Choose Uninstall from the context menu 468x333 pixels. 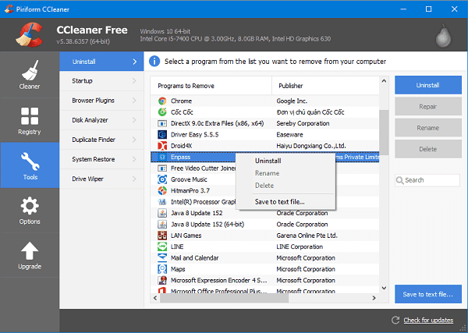point(268,161)
